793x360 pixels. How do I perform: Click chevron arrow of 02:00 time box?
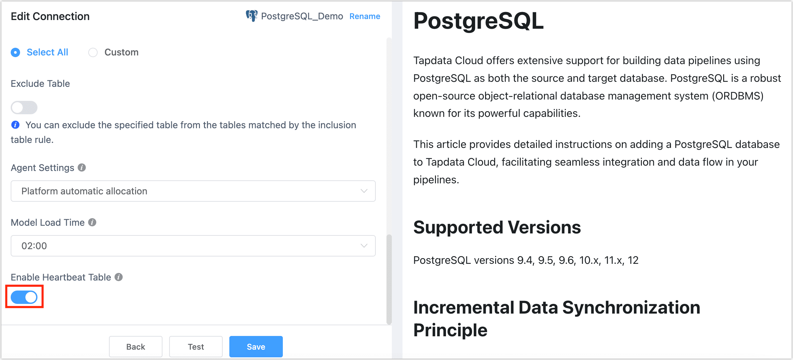click(364, 246)
